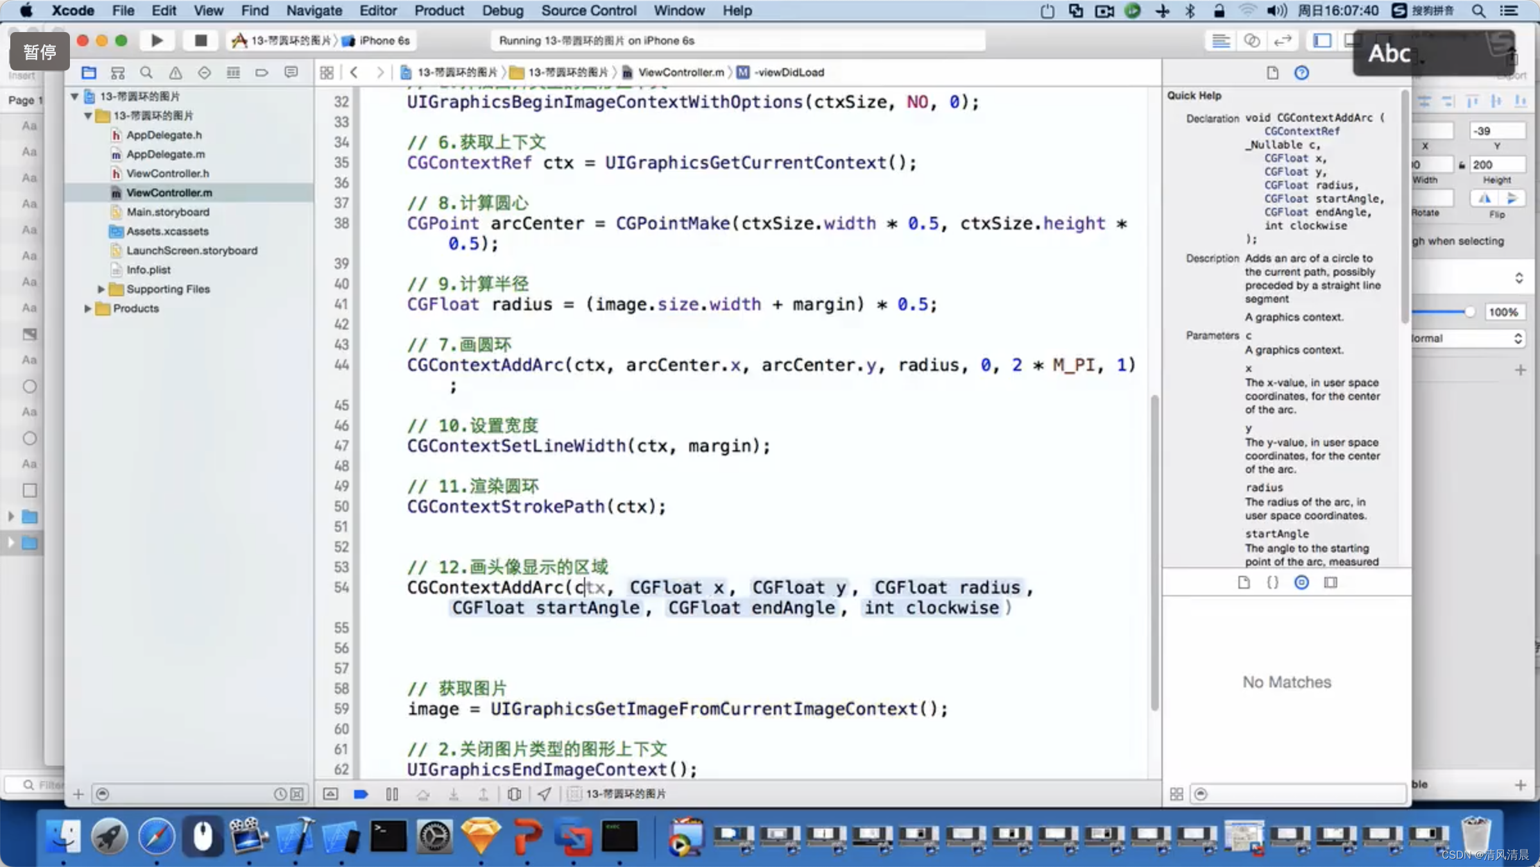The width and height of the screenshot is (1540, 867).
Task: Open Spotlight search in menu bar
Action: [x=1478, y=10]
